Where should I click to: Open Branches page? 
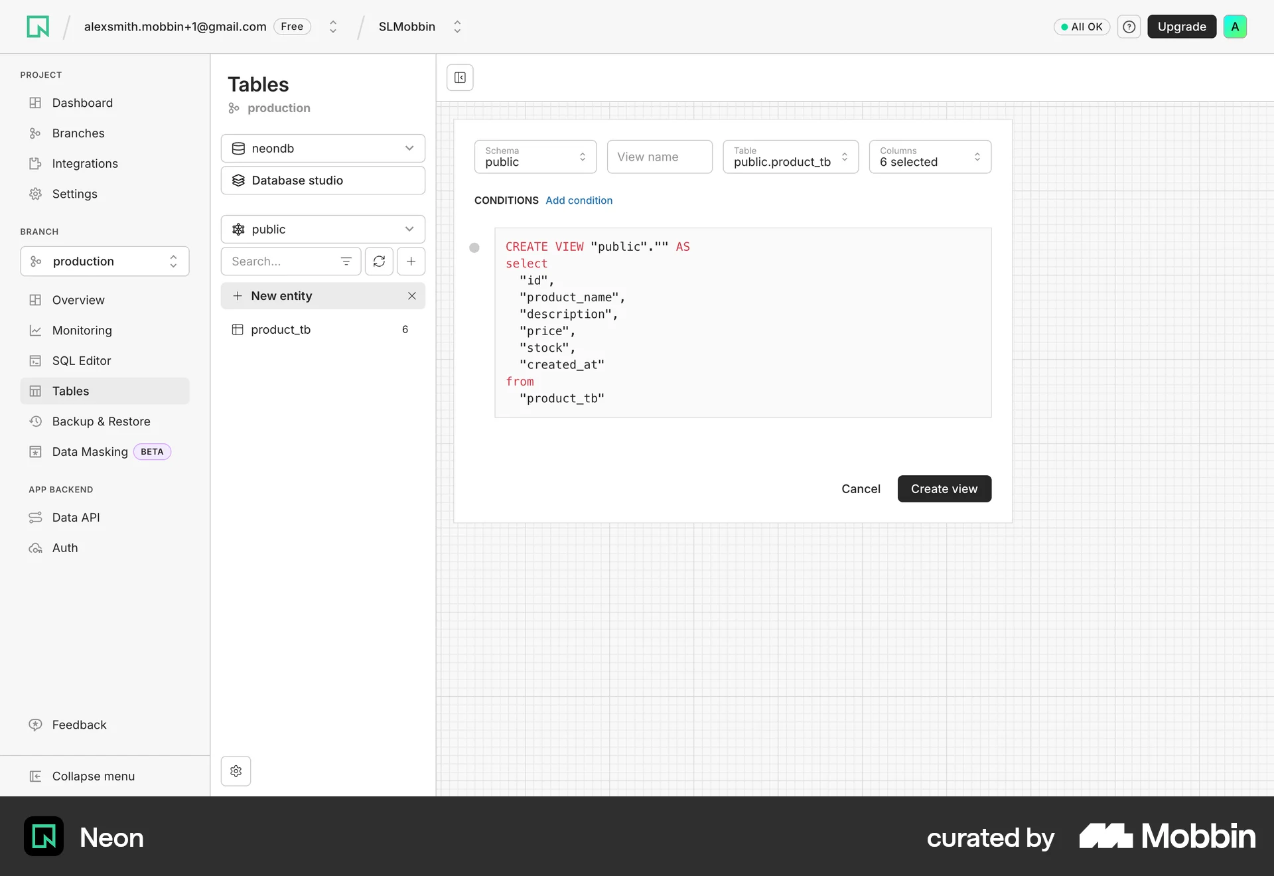(x=105, y=133)
